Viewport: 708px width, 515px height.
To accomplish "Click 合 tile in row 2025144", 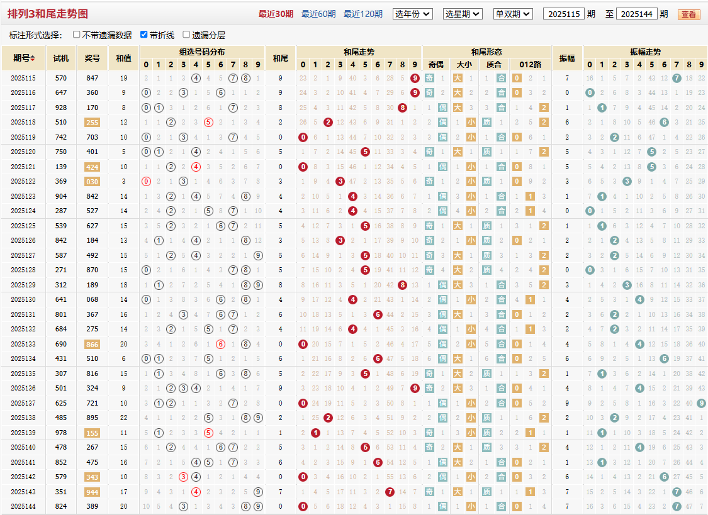I will [x=501, y=506].
